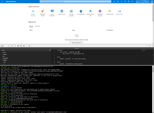The width and height of the screenshot is (154, 113).
Task: Open the Notifications bell
Action: coord(122,2)
